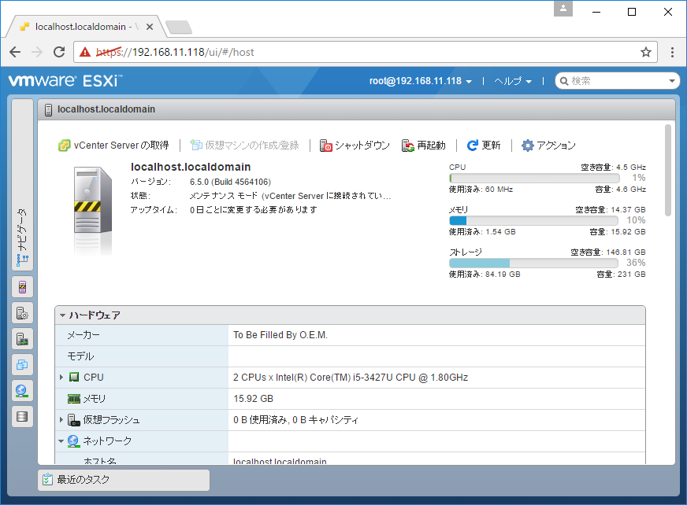Open アクション gear menu

548,146
